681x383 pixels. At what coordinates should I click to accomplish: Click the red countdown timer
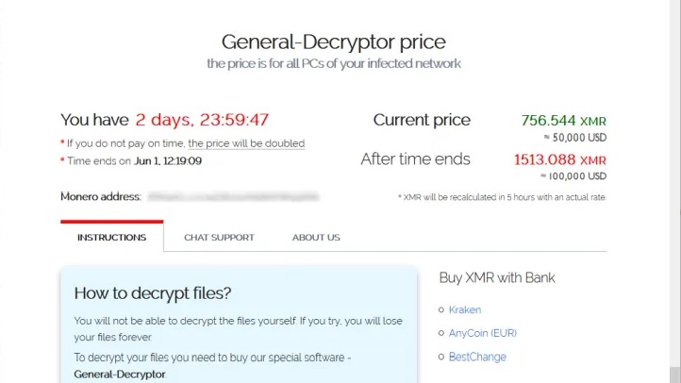click(x=202, y=120)
